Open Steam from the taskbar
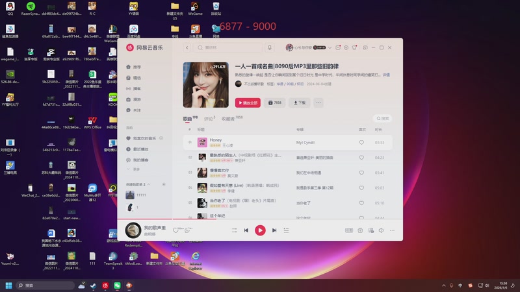This screenshot has height=292, width=520. [x=94, y=286]
